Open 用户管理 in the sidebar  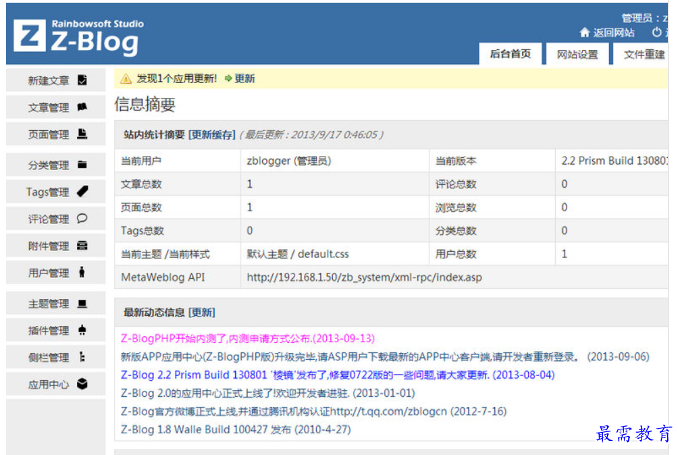point(56,273)
